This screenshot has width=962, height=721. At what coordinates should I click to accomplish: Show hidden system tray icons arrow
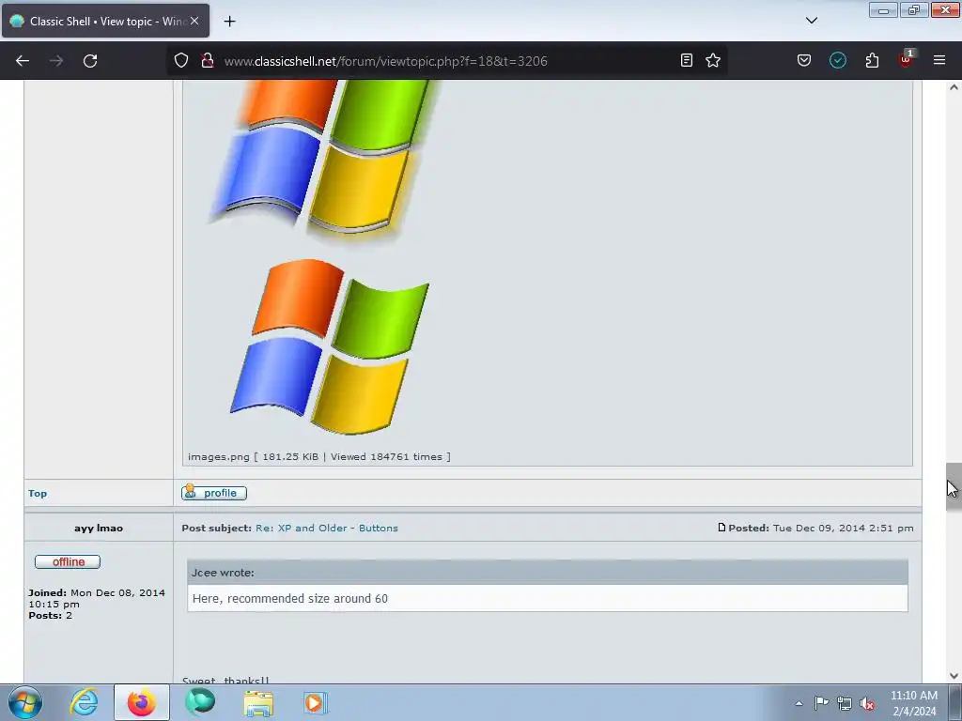799,703
